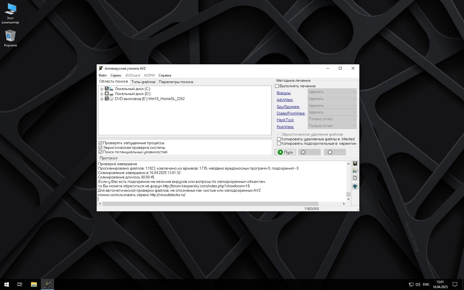
Task: Click the glasses icon beside the protocol
Action: coord(355,171)
